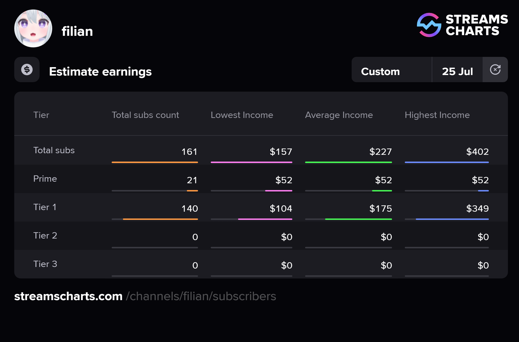The width and height of the screenshot is (519, 342).
Task: Click the green Tier 1 average income bar
Action: pos(358,219)
